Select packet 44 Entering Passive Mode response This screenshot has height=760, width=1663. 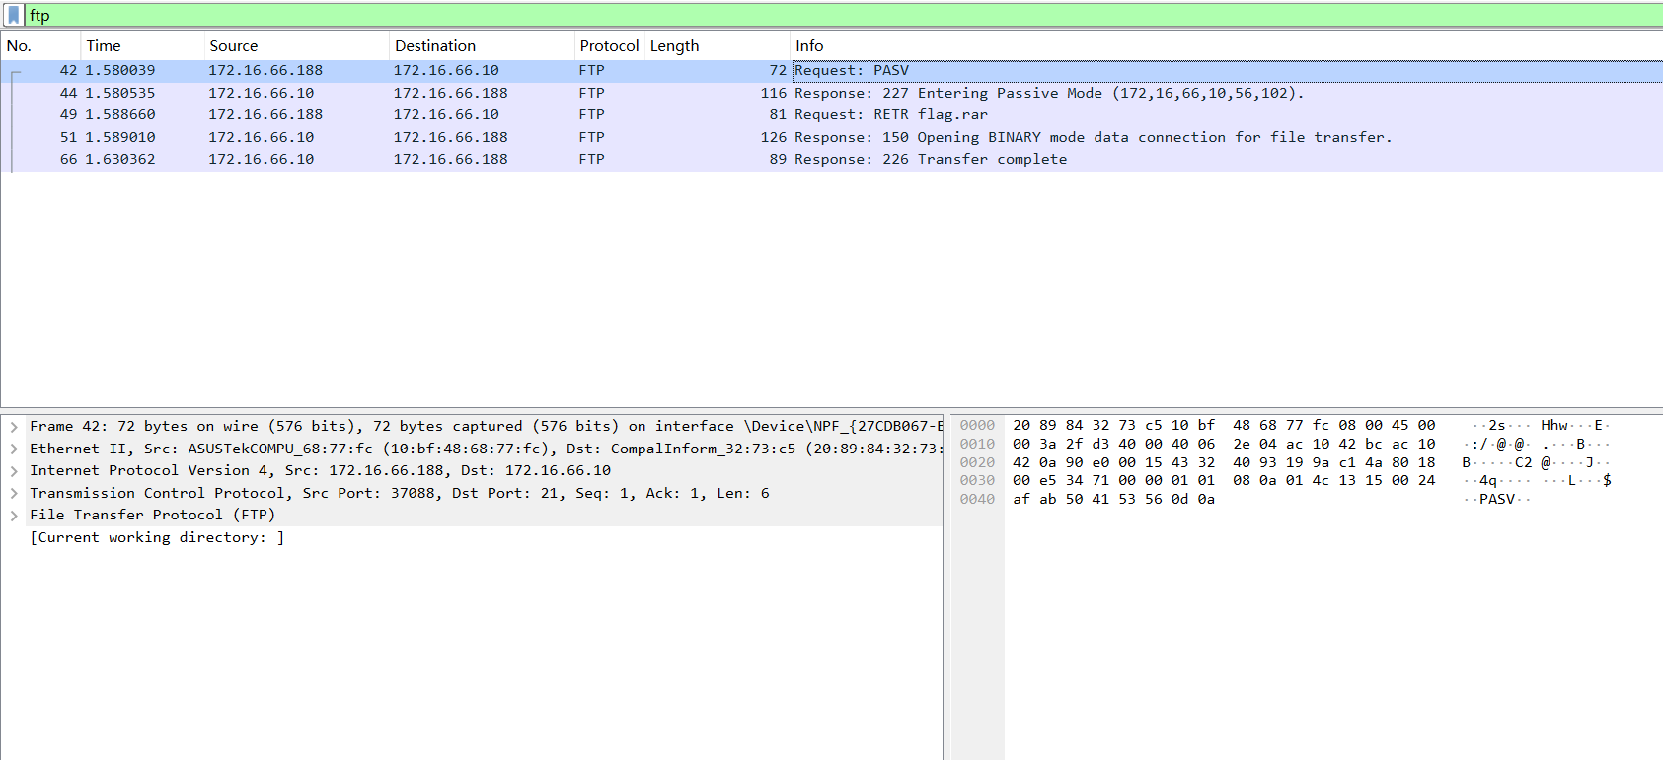click(x=832, y=93)
